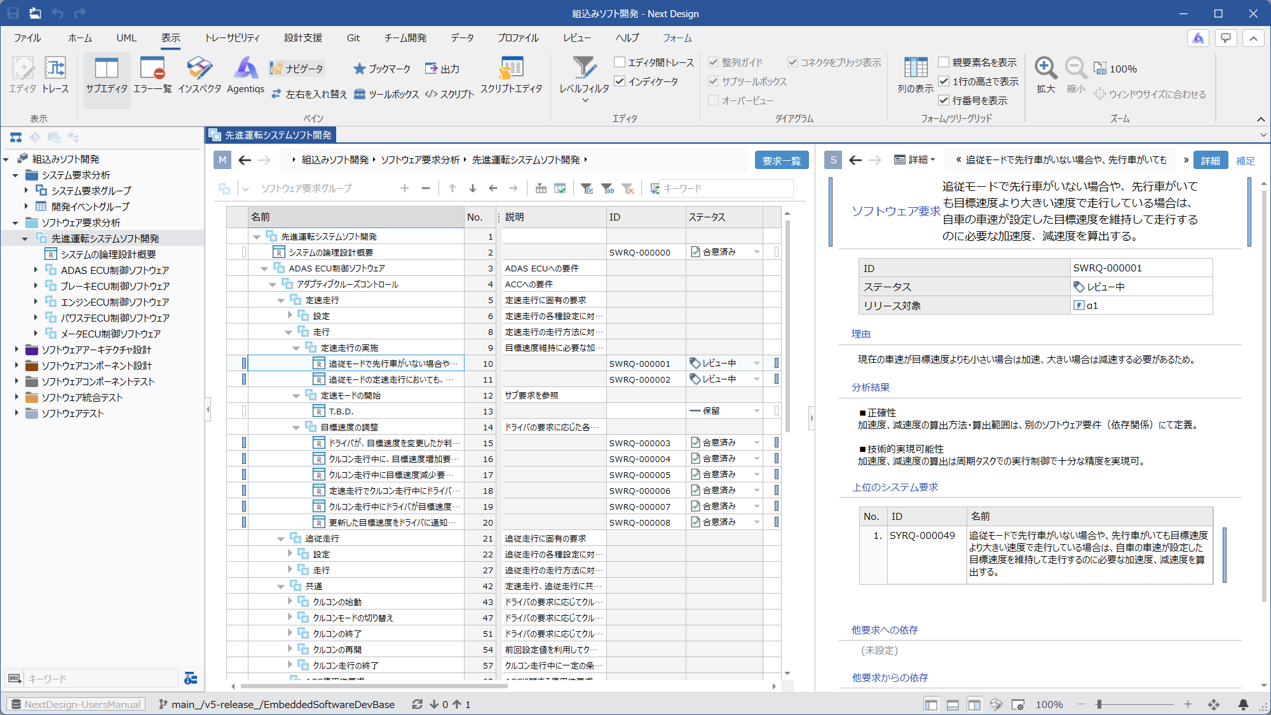
Task: Open the Script (スクリプト) pane
Action: tap(449, 94)
